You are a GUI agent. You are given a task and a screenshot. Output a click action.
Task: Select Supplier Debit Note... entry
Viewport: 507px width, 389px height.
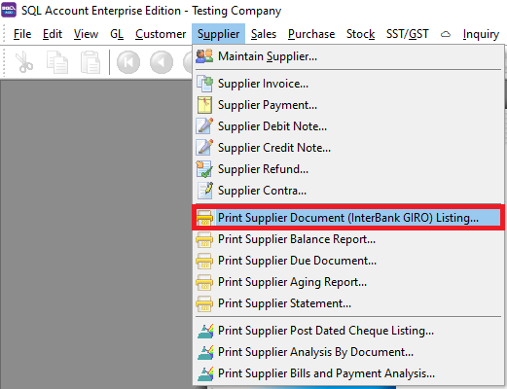click(x=348, y=126)
